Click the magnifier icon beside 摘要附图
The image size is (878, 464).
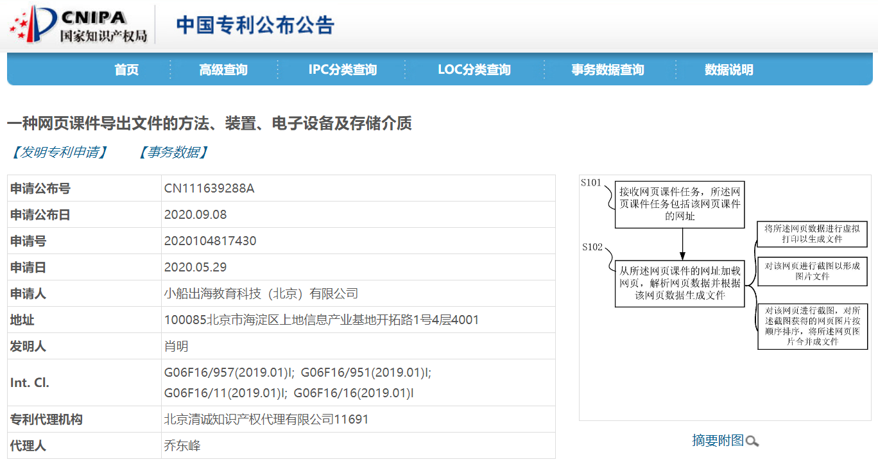(x=752, y=442)
